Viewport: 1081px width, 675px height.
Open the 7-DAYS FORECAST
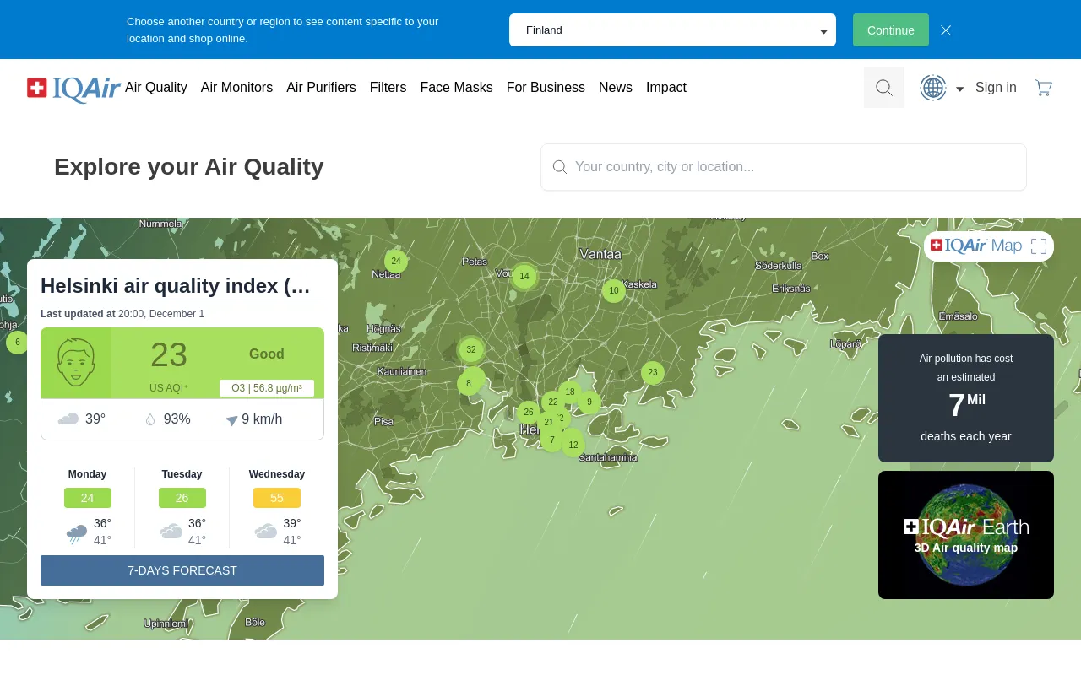click(182, 570)
